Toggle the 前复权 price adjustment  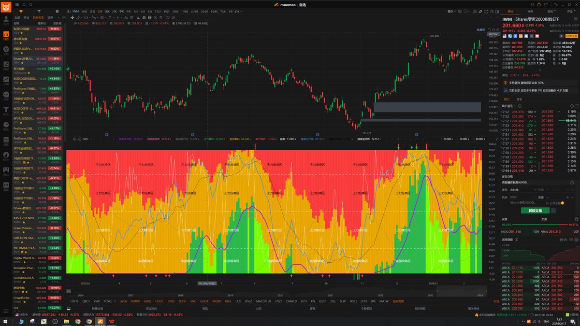(480, 29)
